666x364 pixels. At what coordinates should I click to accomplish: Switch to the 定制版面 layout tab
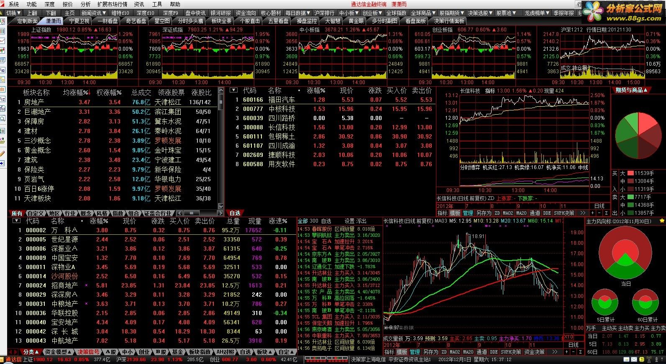point(27,21)
